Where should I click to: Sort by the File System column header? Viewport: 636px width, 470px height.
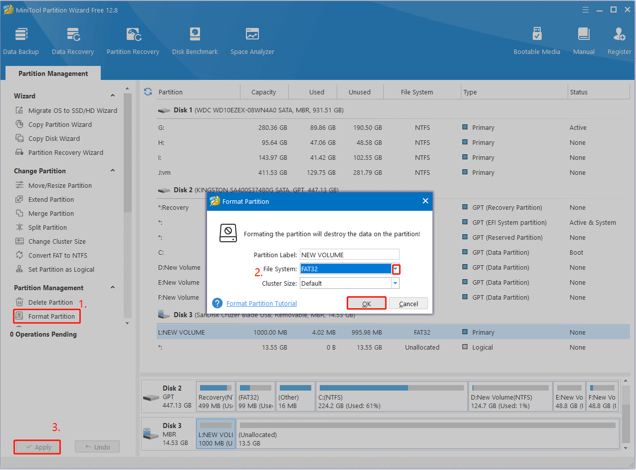[417, 92]
